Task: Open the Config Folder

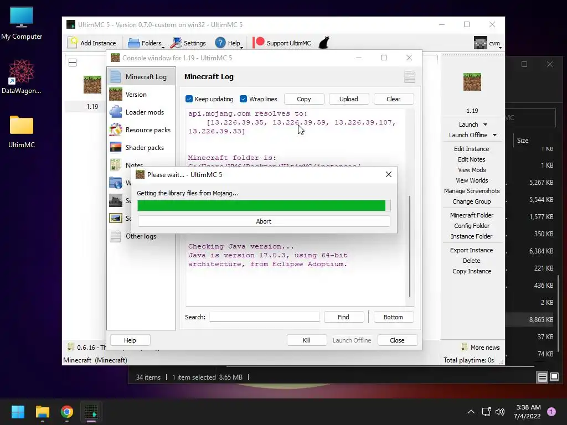Action: click(x=472, y=226)
